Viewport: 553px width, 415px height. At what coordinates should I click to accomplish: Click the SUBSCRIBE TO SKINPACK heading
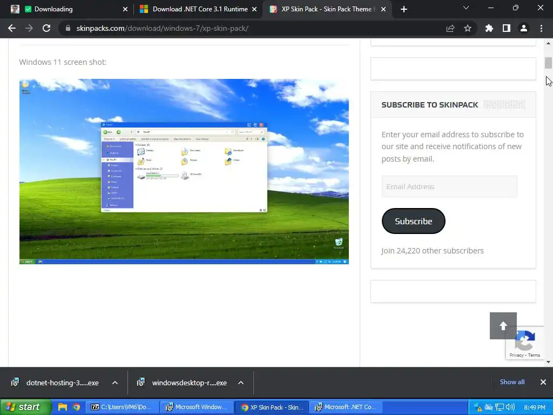click(429, 105)
